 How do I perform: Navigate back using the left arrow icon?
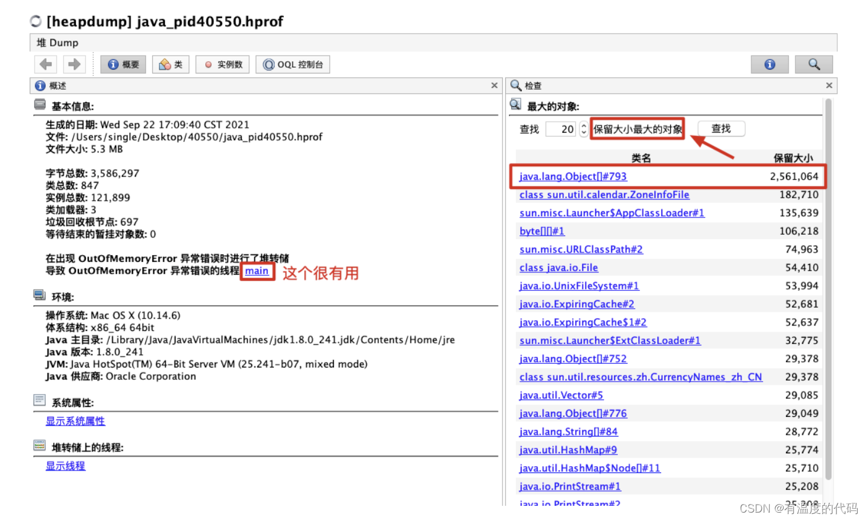(45, 64)
